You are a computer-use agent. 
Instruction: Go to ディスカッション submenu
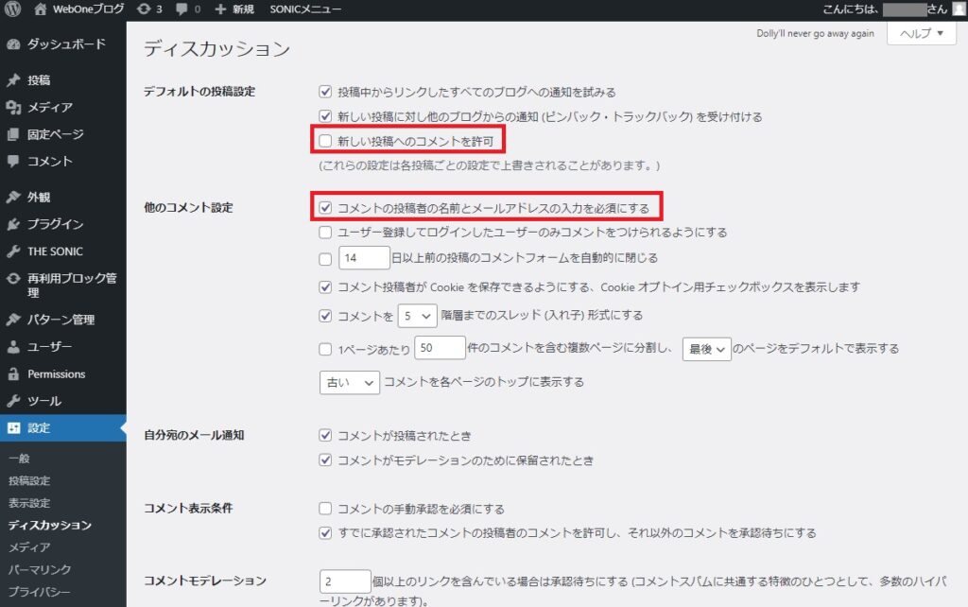pos(50,525)
